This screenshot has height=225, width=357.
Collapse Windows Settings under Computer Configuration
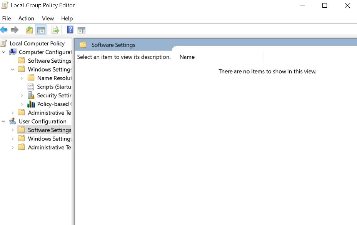tap(13, 70)
